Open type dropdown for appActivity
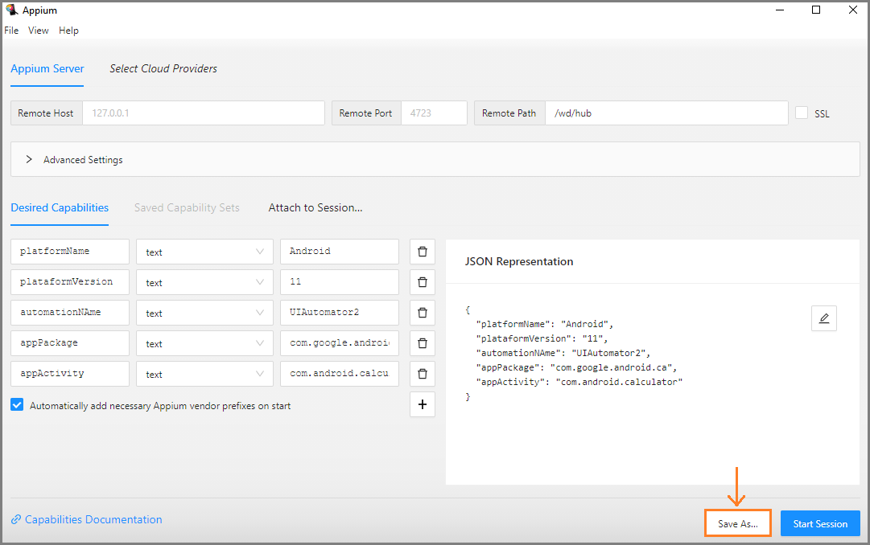The image size is (870, 545). coord(204,374)
